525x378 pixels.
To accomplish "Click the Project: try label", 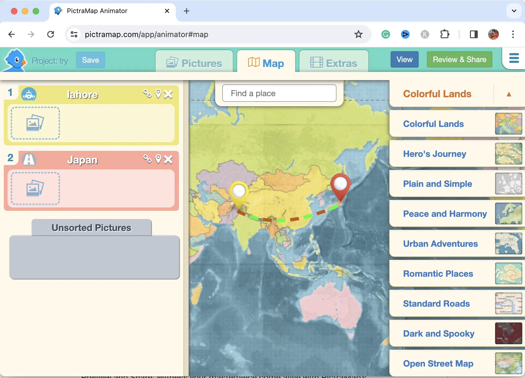I will pos(50,61).
